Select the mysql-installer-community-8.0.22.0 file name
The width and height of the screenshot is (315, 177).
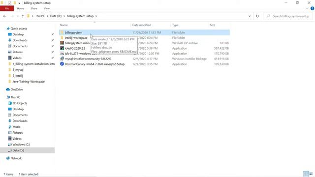(x=88, y=59)
